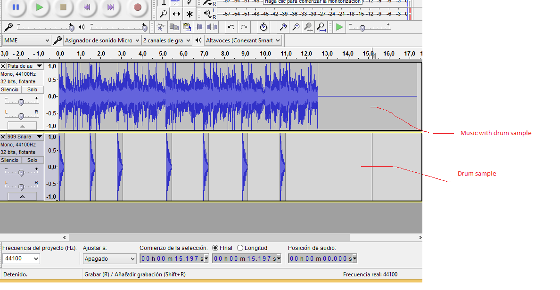Select the Time Shift tool

[176, 14]
